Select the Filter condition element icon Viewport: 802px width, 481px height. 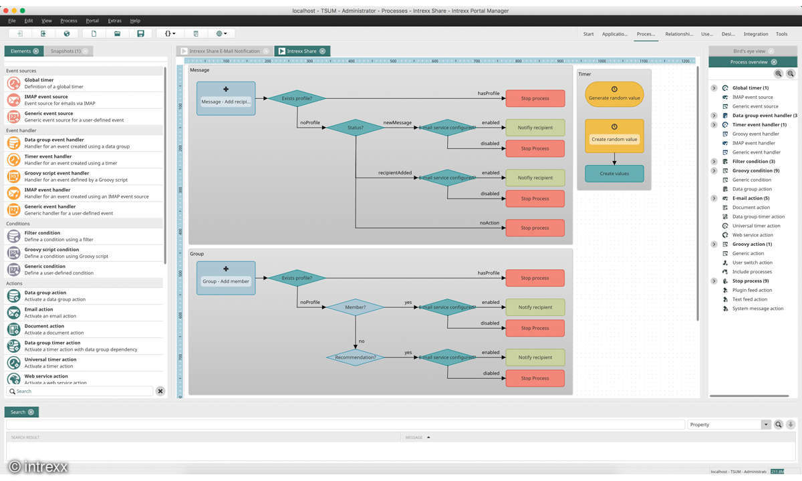point(13,236)
